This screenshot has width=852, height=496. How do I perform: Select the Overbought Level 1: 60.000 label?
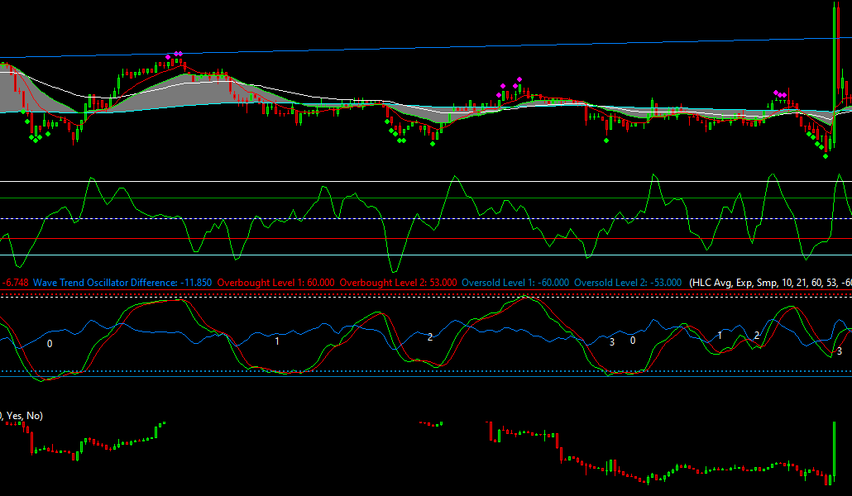point(276,283)
